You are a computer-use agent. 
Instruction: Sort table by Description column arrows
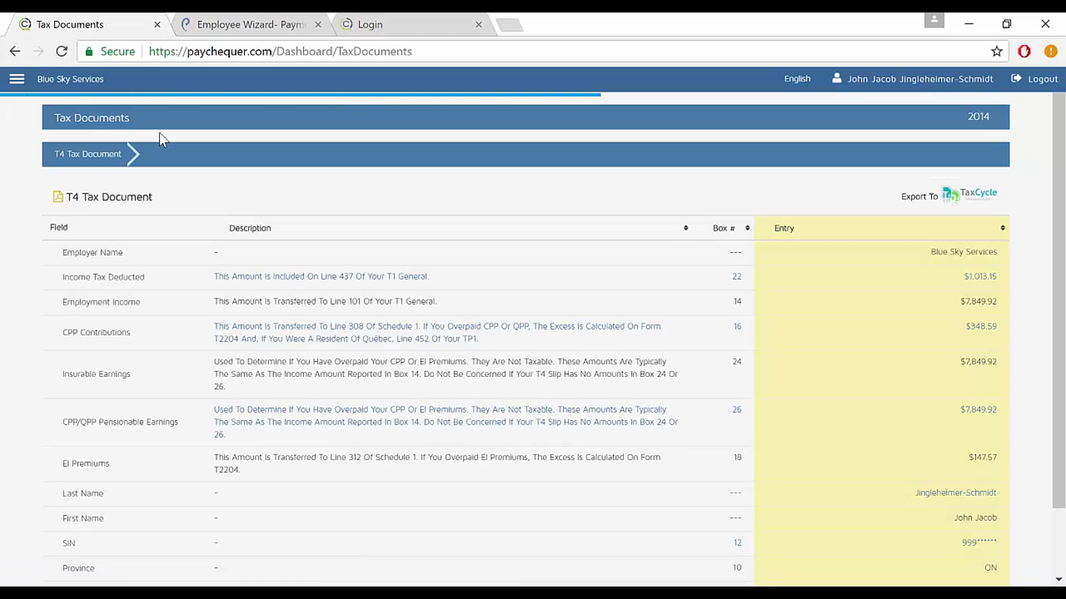[x=686, y=228]
